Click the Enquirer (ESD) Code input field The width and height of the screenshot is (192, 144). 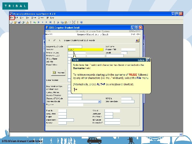(x=75, y=46)
